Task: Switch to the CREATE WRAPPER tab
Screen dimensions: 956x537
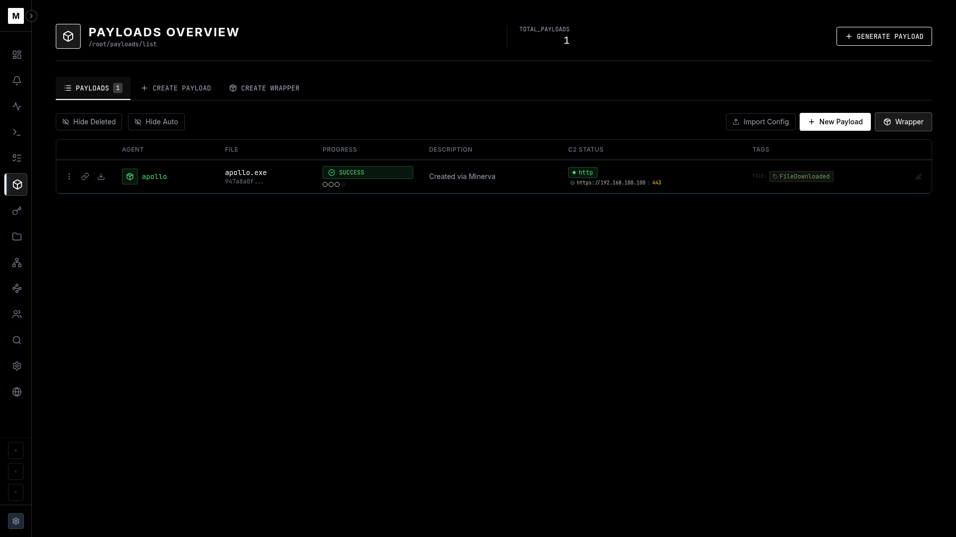Action: point(264,88)
